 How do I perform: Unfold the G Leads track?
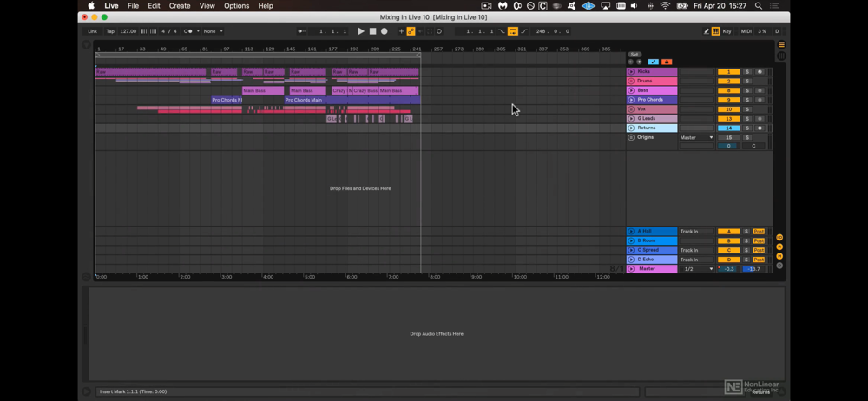631,119
